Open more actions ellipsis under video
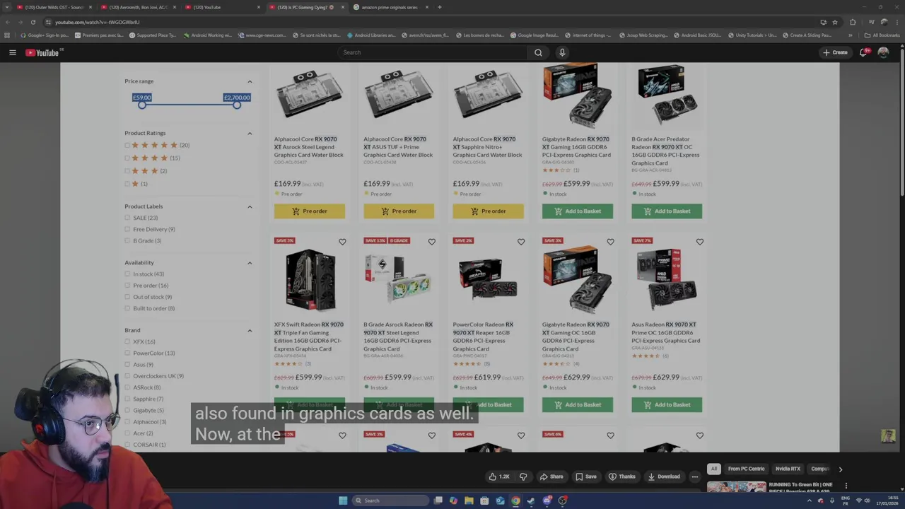 (x=694, y=476)
